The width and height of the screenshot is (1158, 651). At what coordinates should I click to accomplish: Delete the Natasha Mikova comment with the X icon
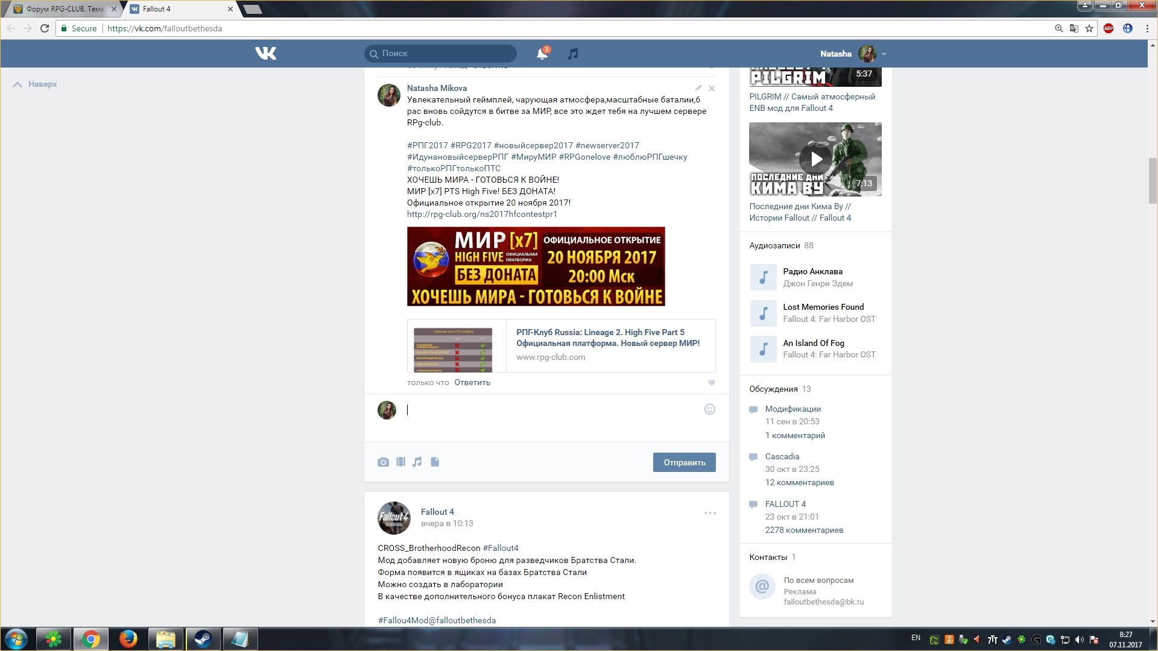click(712, 88)
